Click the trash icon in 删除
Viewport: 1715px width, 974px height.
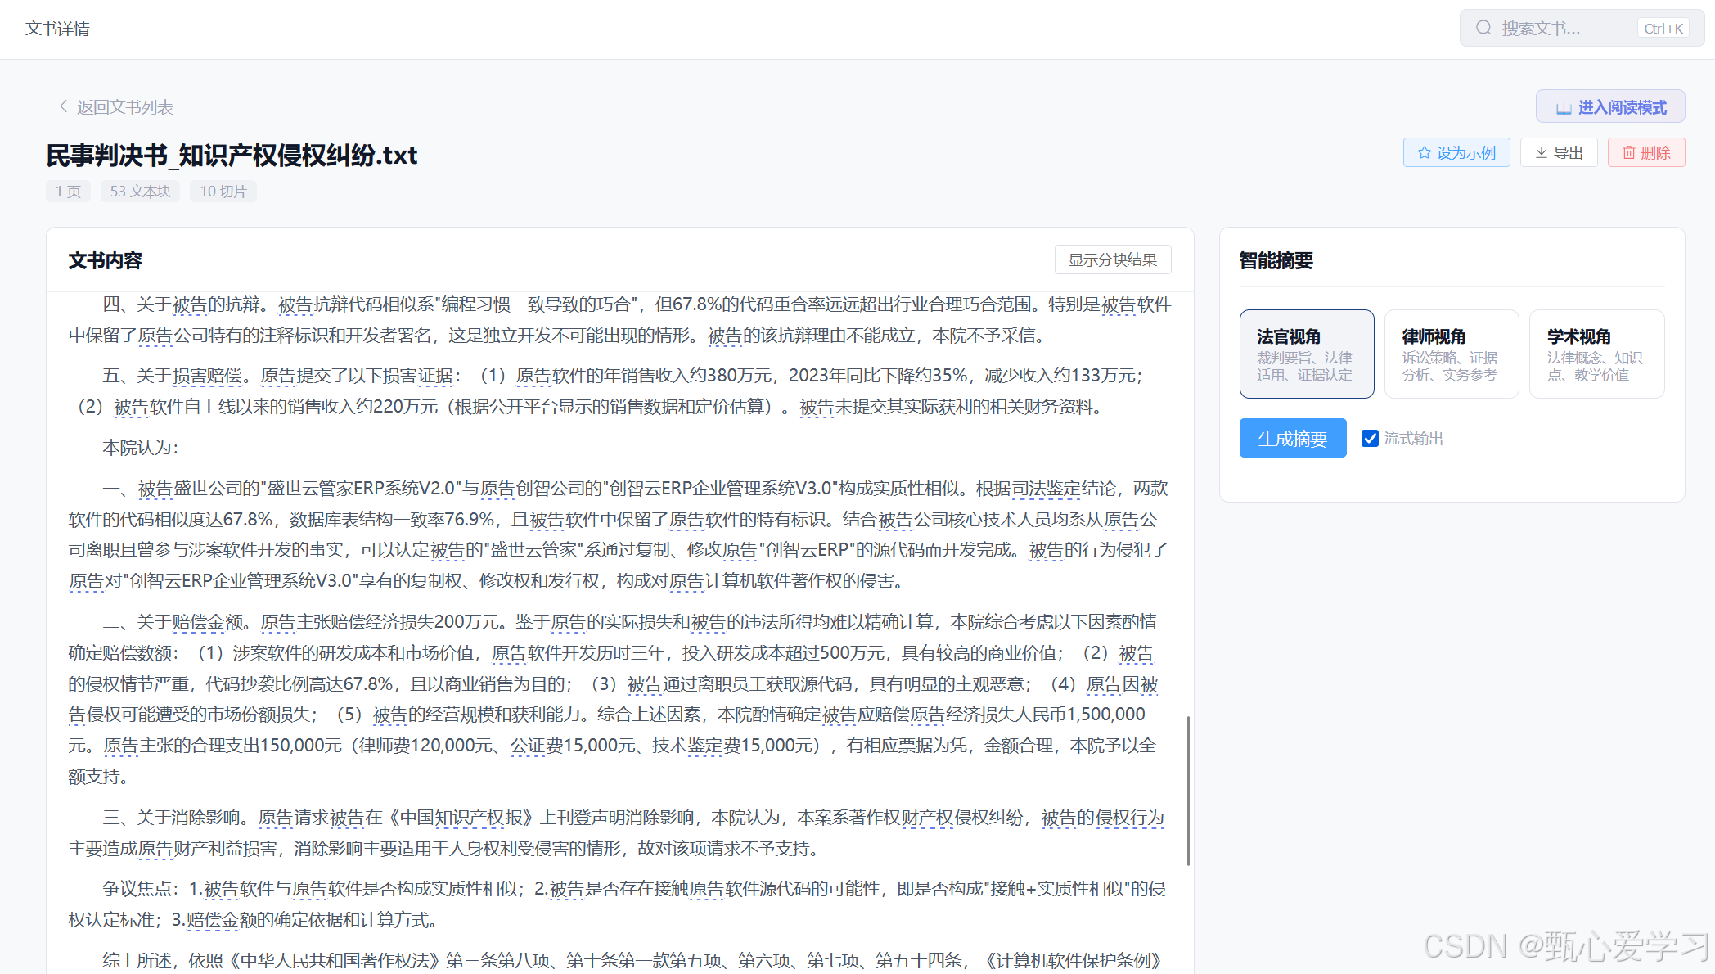pyautogui.click(x=1629, y=153)
